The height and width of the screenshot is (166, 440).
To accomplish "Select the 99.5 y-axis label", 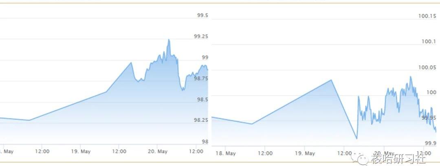I will 202,15.
